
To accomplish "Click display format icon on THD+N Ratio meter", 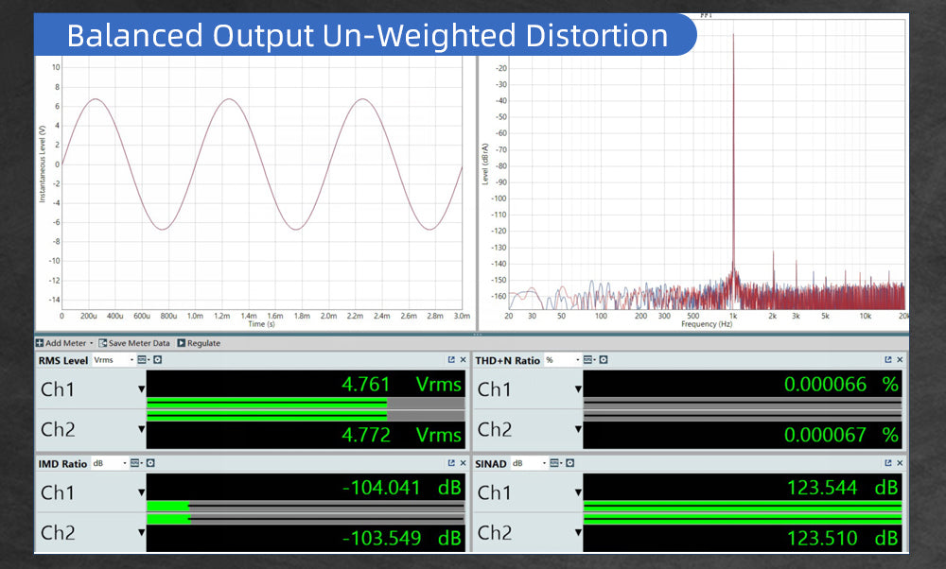I will (590, 360).
